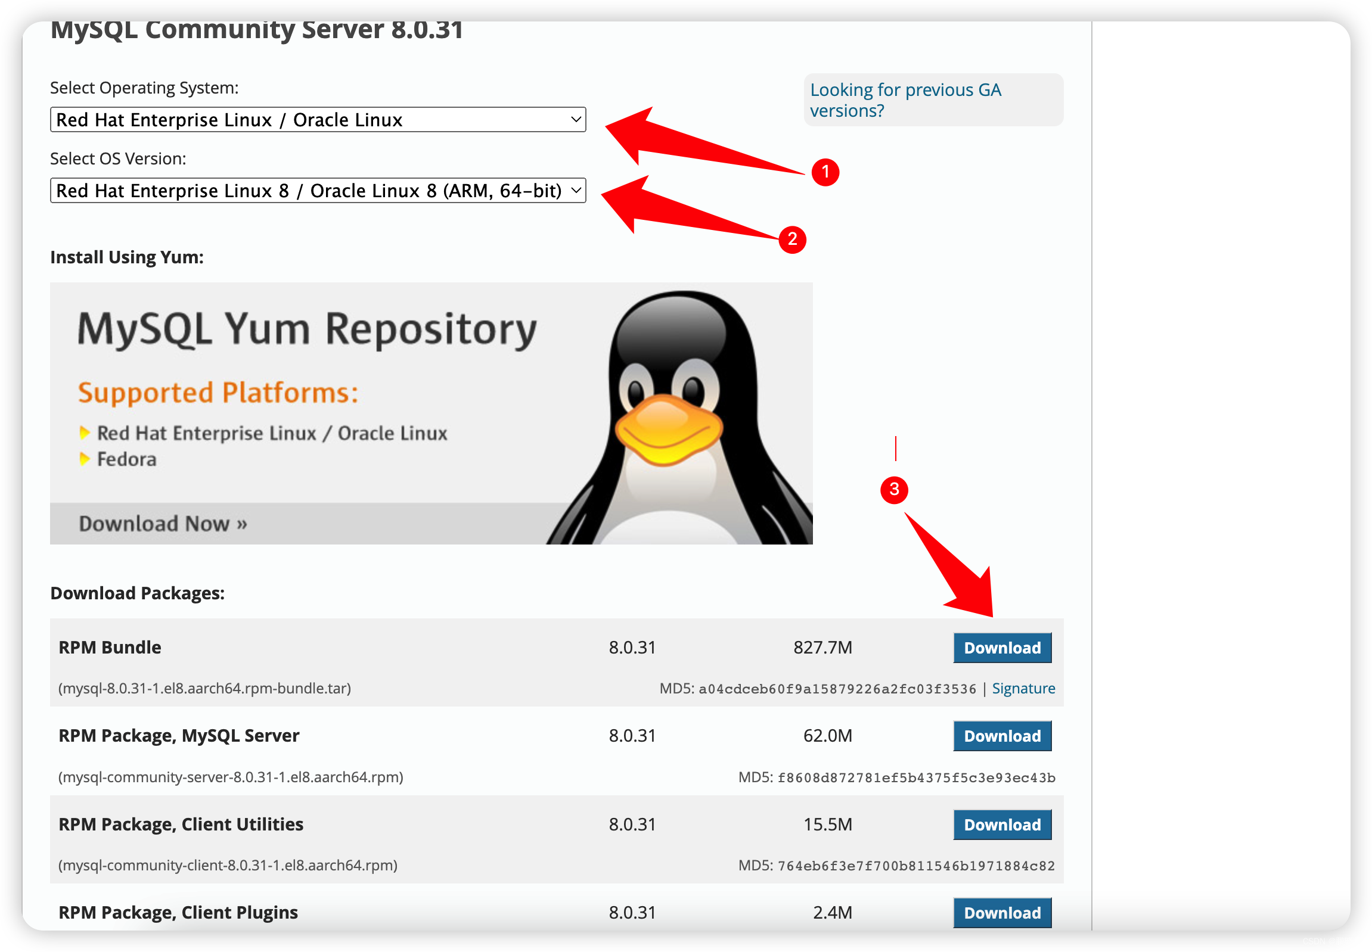The height and width of the screenshot is (952, 1372).
Task: Click the filename mysql-8.0.31-1.el8.aarch64.rpm-bundle.tar
Action: [x=204, y=688]
